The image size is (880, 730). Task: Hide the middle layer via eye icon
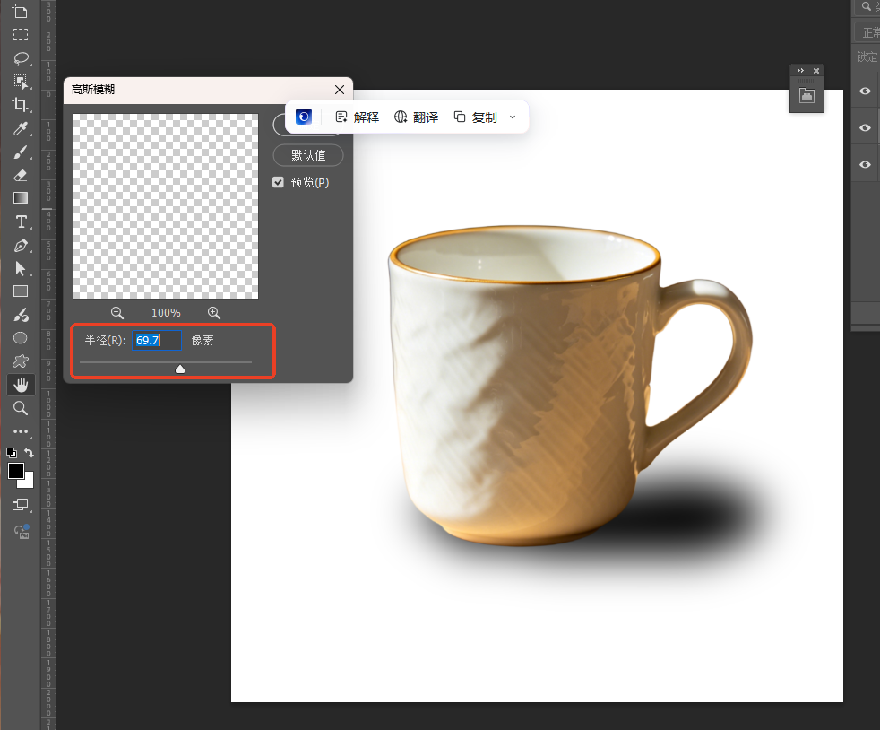(865, 128)
